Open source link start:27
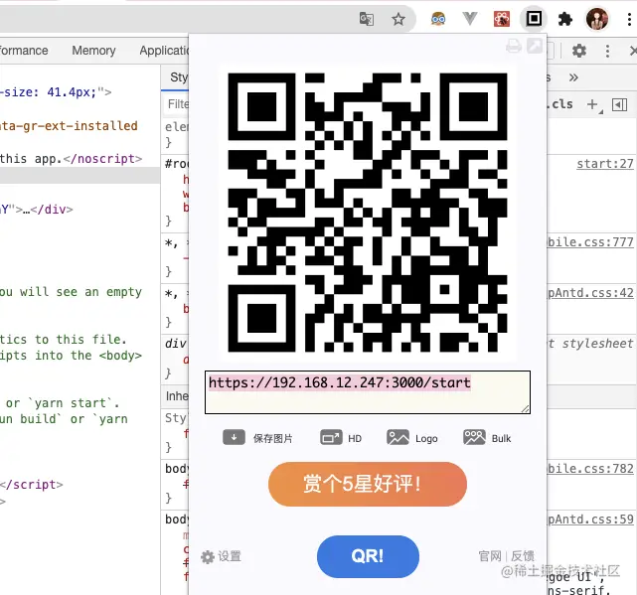637x595 pixels. click(605, 164)
